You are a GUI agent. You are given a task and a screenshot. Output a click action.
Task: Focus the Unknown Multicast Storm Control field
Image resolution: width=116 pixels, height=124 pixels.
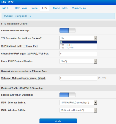[x=78, y=78]
